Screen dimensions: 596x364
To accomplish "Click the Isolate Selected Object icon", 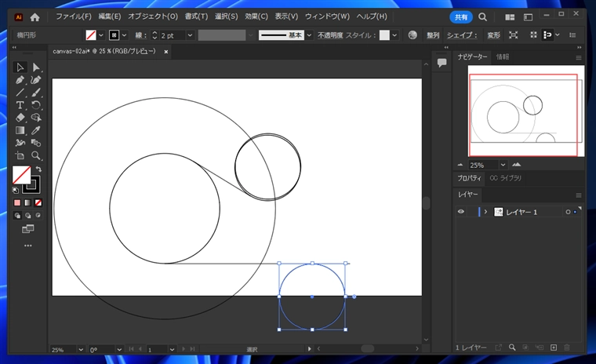I will point(513,35).
